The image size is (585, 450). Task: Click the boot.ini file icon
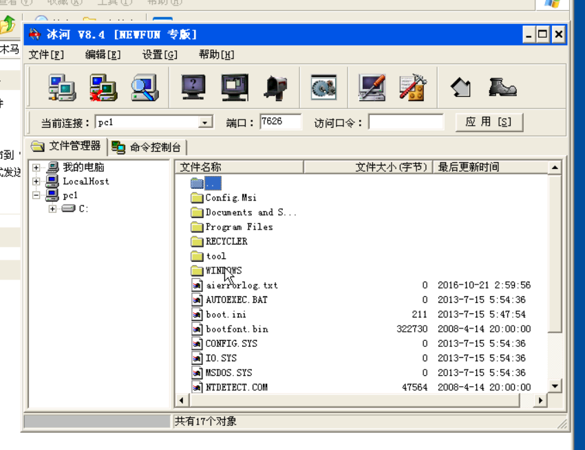coord(197,315)
